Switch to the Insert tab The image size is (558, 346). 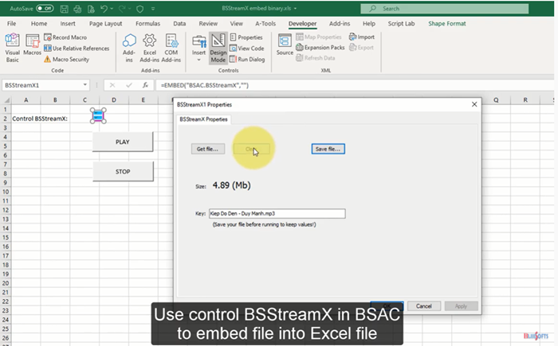click(68, 23)
